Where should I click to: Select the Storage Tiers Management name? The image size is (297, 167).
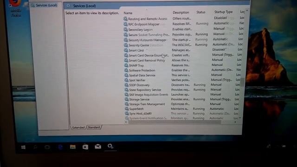147,104
